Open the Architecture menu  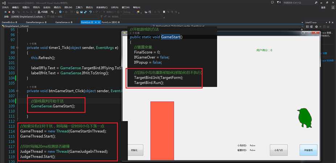[103, 7]
